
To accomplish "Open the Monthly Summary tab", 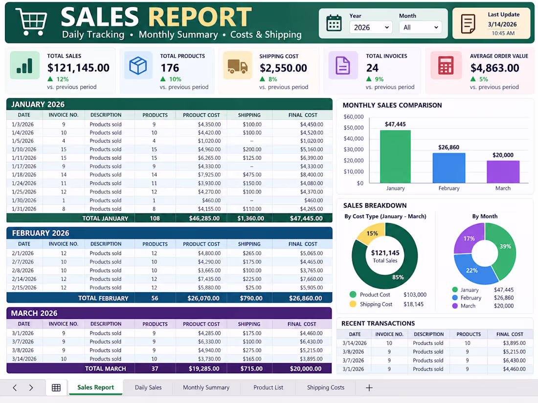I will tap(206, 387).
